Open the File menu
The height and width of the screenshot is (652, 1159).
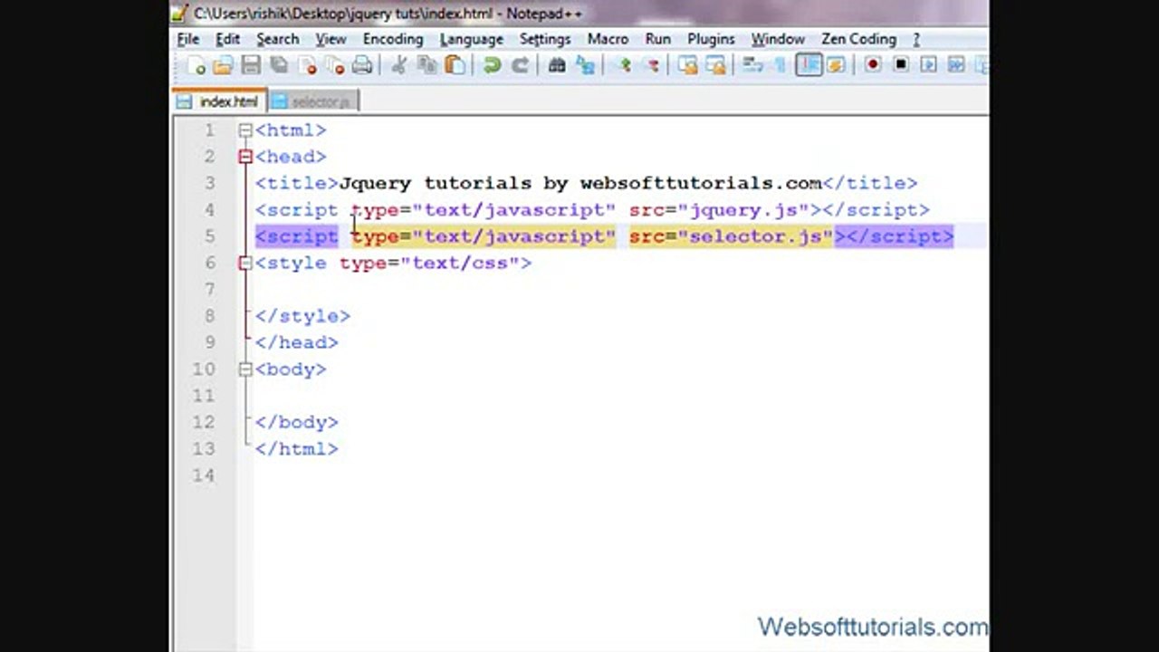188,39
